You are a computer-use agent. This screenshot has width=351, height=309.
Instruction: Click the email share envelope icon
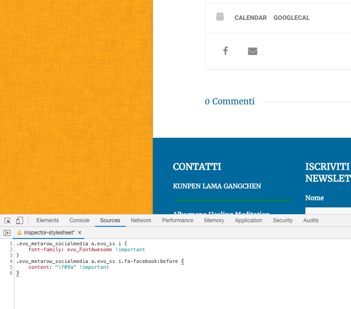tap(252, 51)
